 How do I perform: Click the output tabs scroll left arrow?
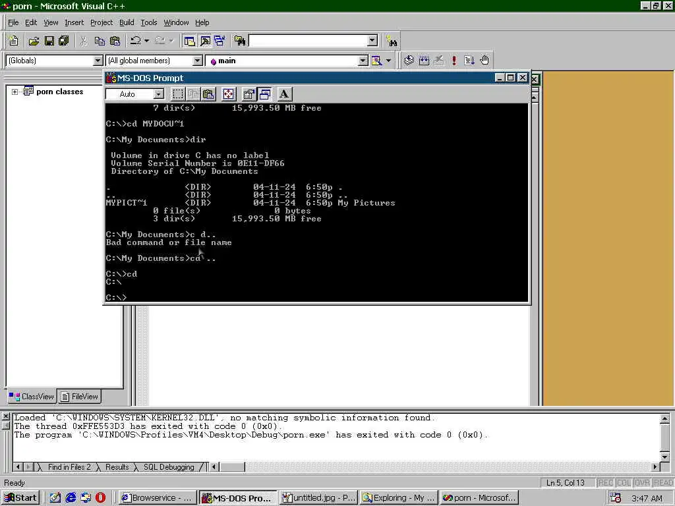pos(18,467)
